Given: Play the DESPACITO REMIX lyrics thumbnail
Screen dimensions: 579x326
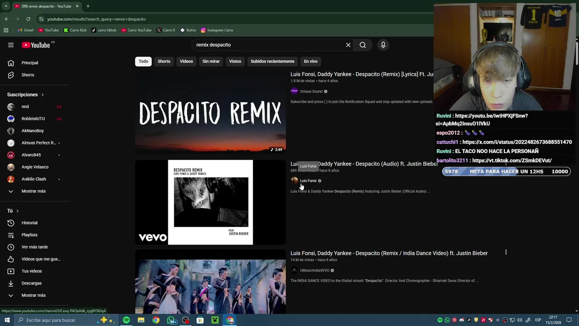Looking at the screenshot, I should (x=210, y=112).
